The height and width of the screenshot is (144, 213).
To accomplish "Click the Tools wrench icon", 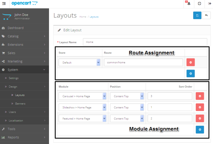I will pos(3,129).
